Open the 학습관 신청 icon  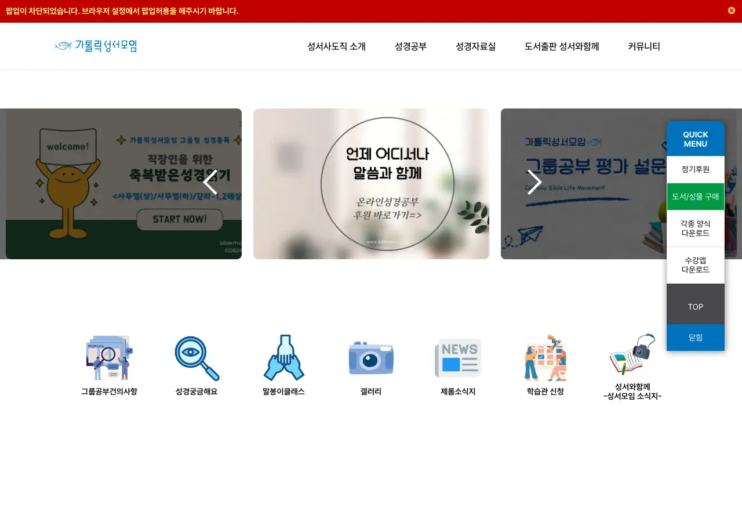[x=545, y=358]
